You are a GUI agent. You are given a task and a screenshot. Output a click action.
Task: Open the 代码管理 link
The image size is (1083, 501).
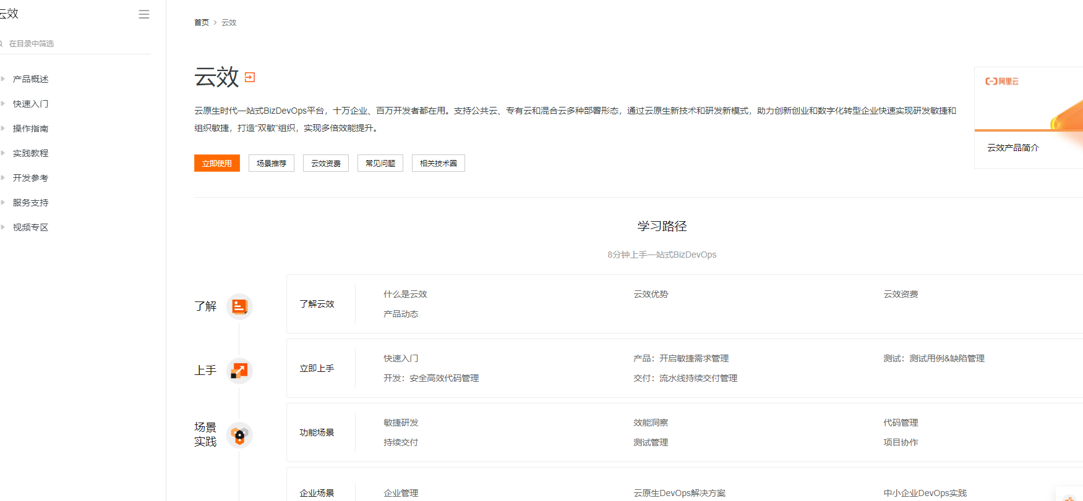(x=901, y=423)
